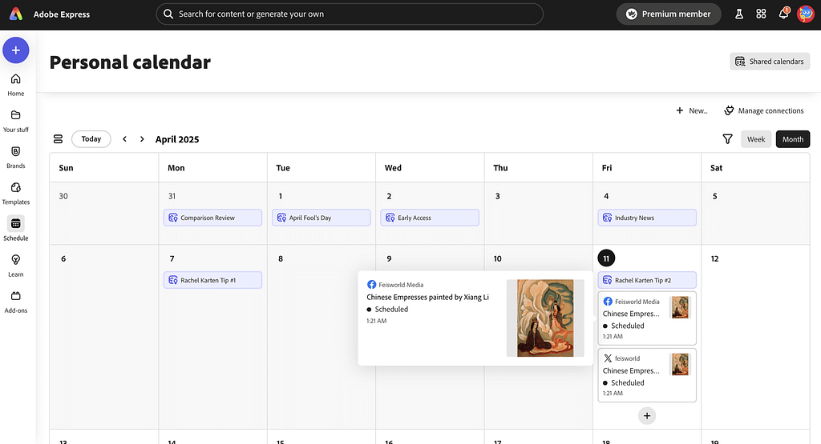Click the Search for content field

click(350, 14)
